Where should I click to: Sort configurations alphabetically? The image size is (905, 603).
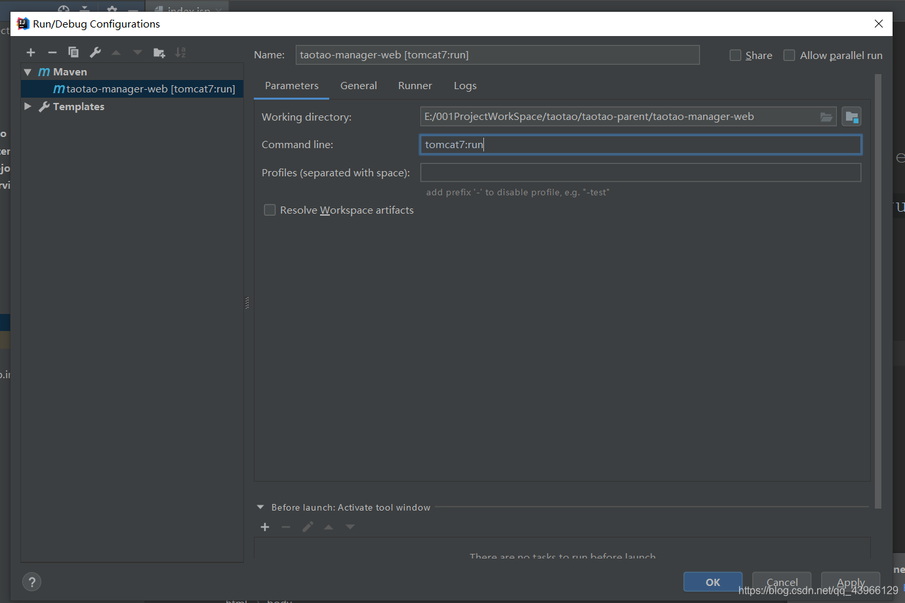tap(181, 52)
